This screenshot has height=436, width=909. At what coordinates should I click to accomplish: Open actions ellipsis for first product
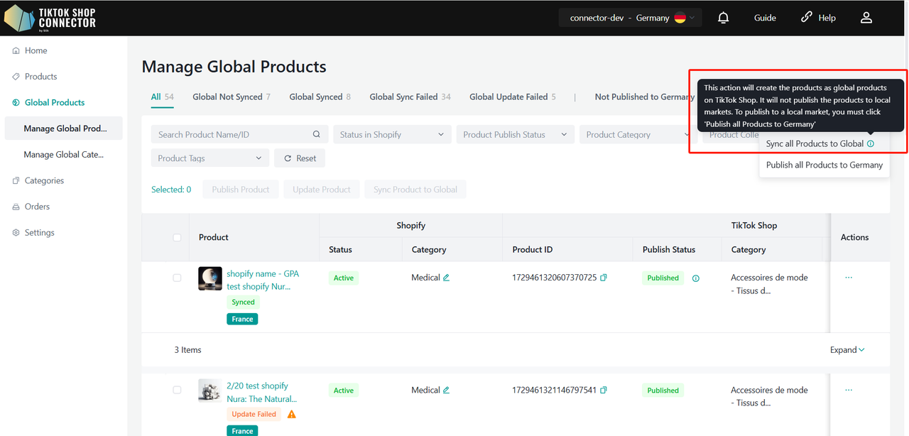(x=849, y=278)
